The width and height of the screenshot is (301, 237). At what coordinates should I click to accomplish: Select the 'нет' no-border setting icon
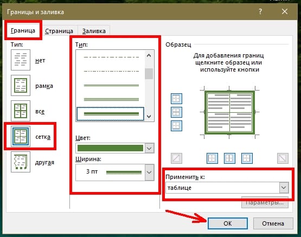click(21, 60)
